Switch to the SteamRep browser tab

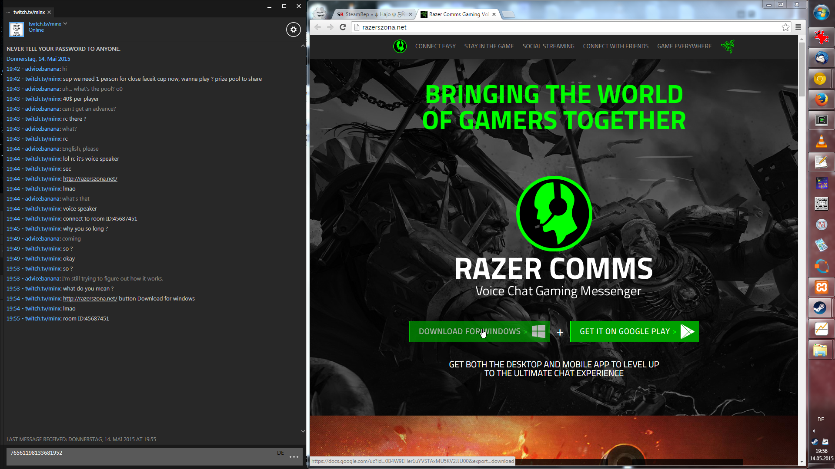[x=372, y=14]
